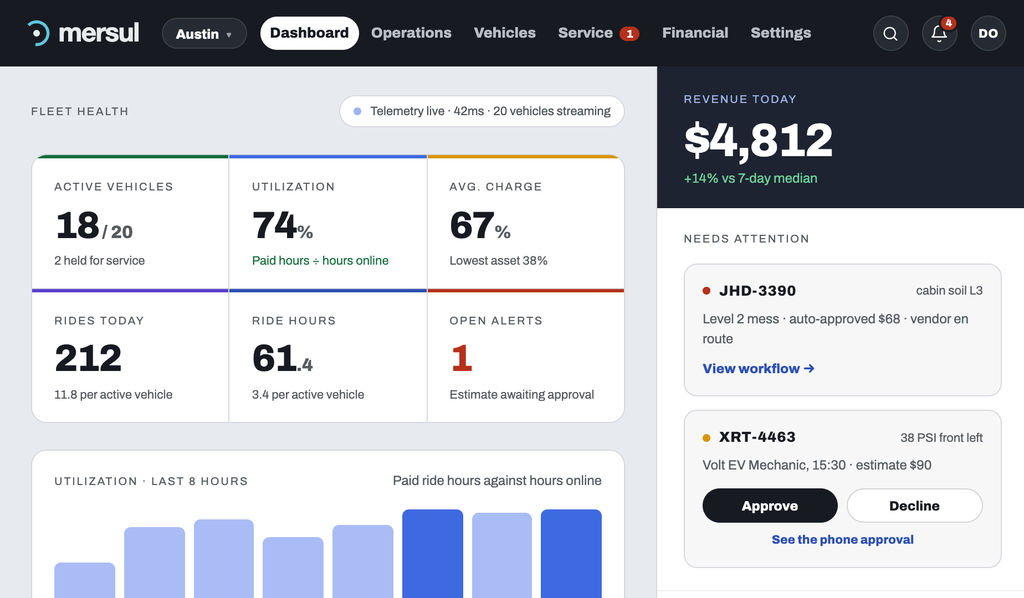Click the telemetry live status dot
The height and width of the screenshot is (598, 1024).
[357, 111]
